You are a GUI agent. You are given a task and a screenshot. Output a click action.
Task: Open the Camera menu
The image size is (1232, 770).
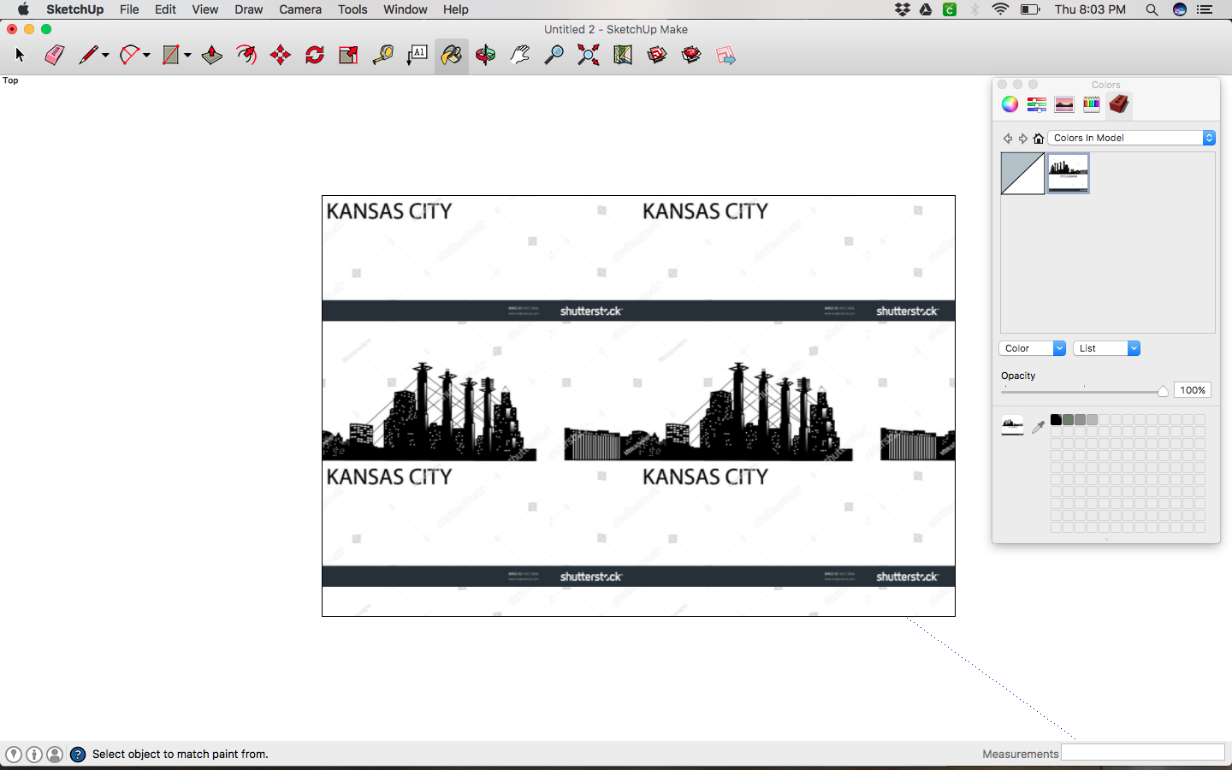click(x=300, y=9)
